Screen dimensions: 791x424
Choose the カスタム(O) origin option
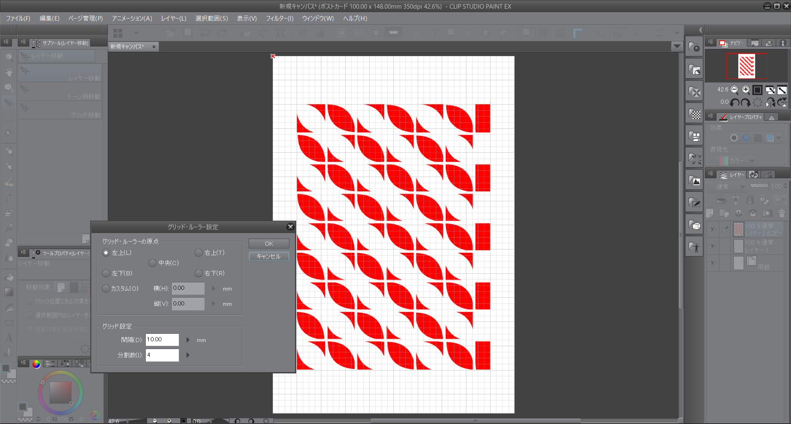[x=106, y=289]
